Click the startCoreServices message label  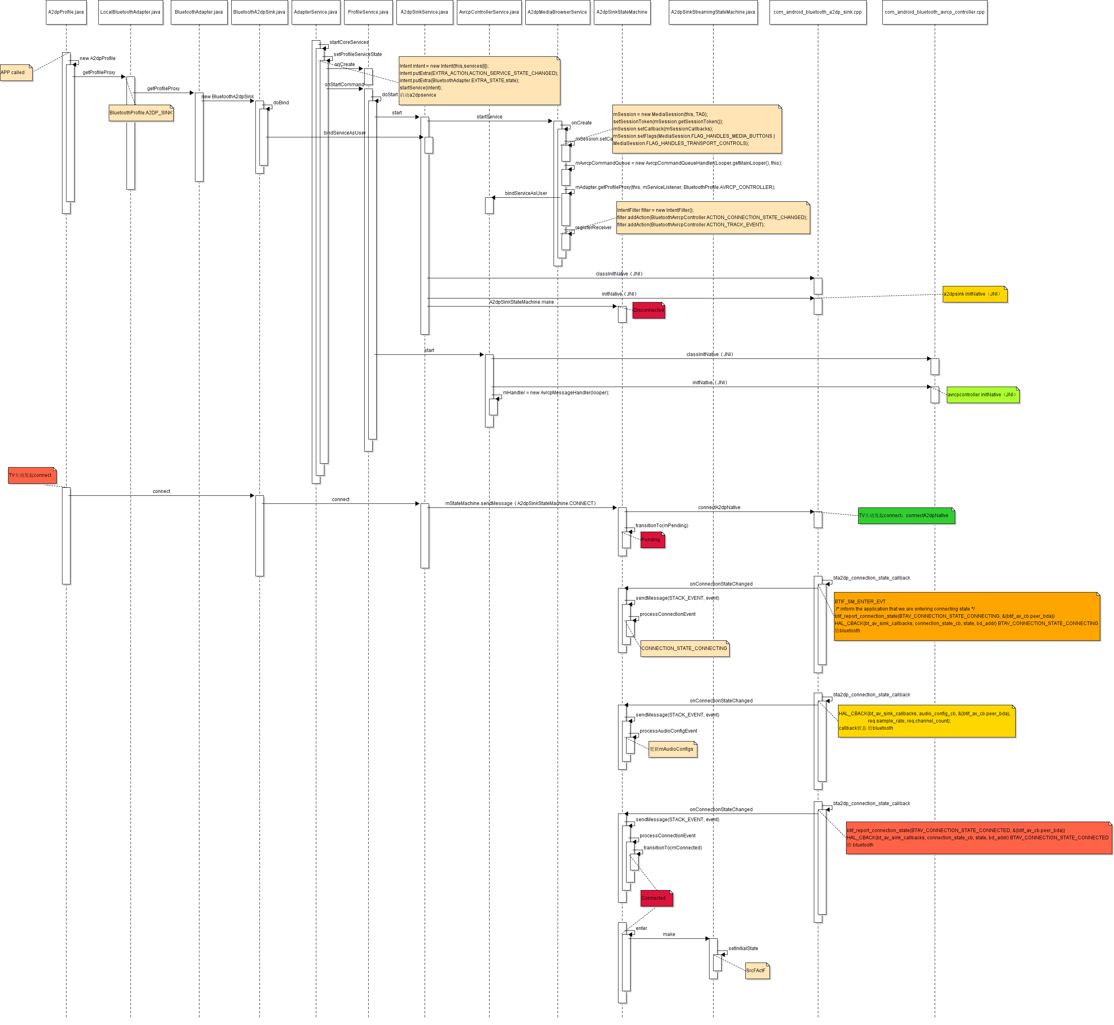pyautogui.click(x=349, y=42)
